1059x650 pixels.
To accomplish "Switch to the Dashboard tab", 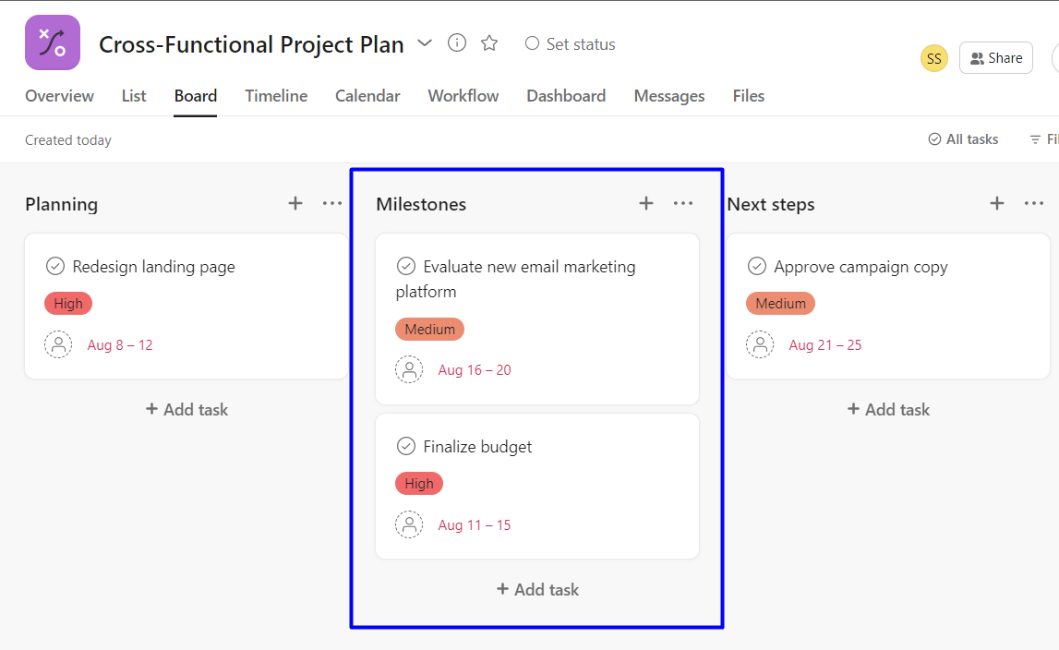I will click(x=566, y=96).
